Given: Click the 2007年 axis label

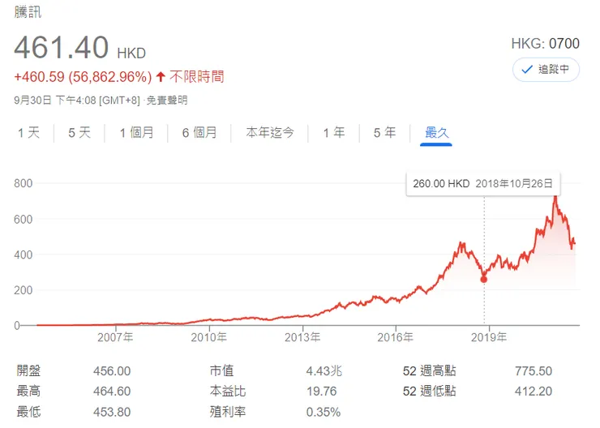Looking at the screenshot, I should (x=115, y=337).
